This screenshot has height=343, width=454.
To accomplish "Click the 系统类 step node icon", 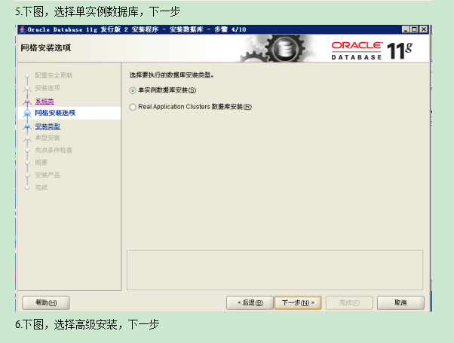I will click(27, 102).
